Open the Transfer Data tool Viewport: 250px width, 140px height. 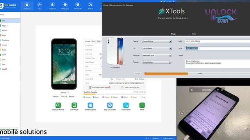(x=126, y=105)
